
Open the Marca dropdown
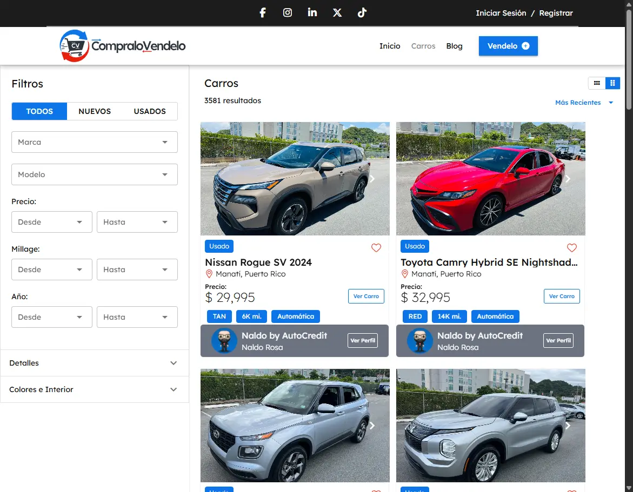click(x=95, y=142)
